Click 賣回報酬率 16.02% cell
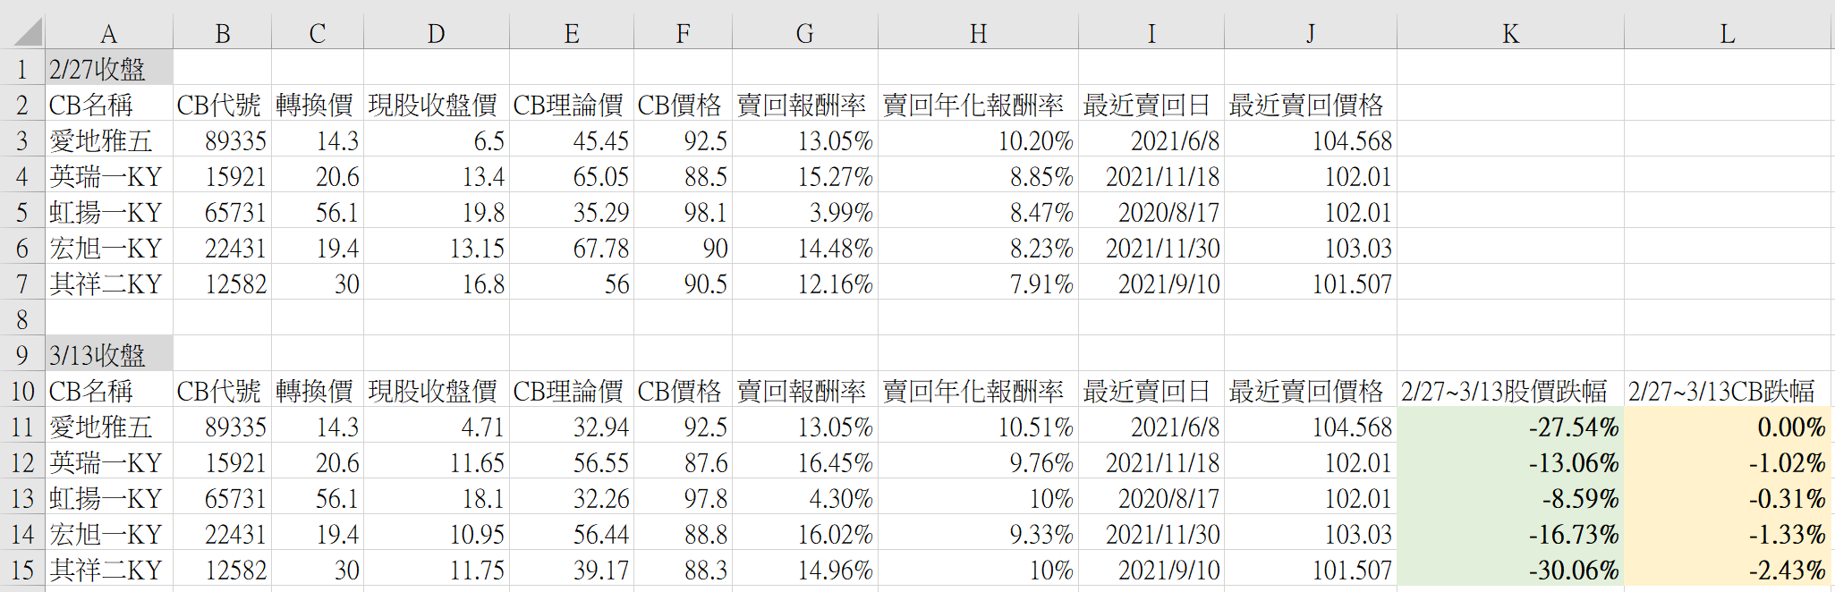 tap(805, 534)
